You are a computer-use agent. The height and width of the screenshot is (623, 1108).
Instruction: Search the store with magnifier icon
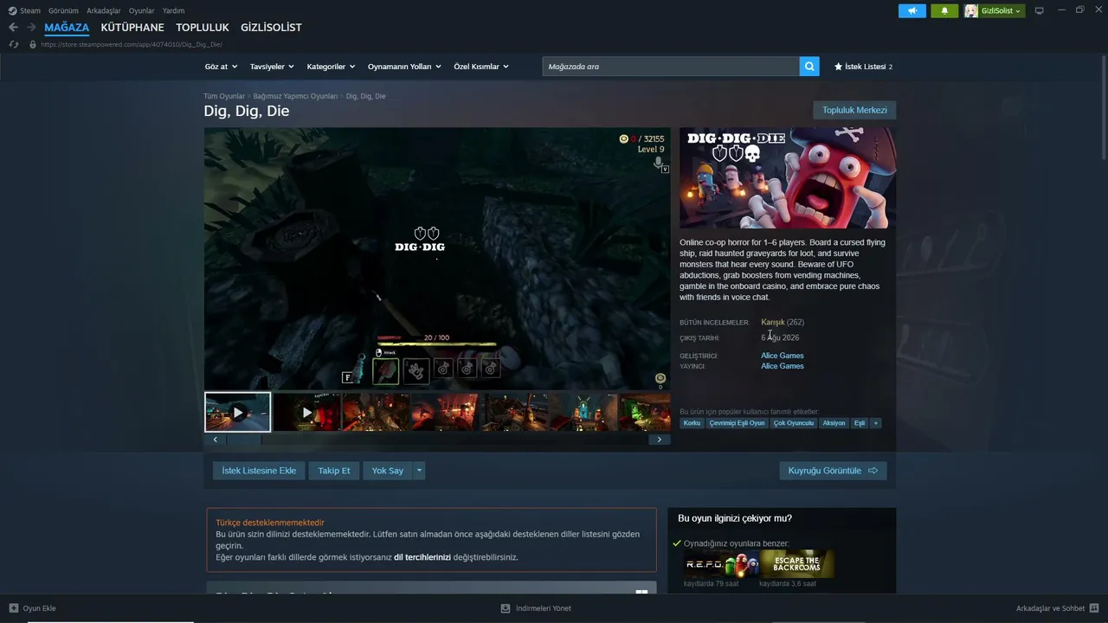click(809, 67)
